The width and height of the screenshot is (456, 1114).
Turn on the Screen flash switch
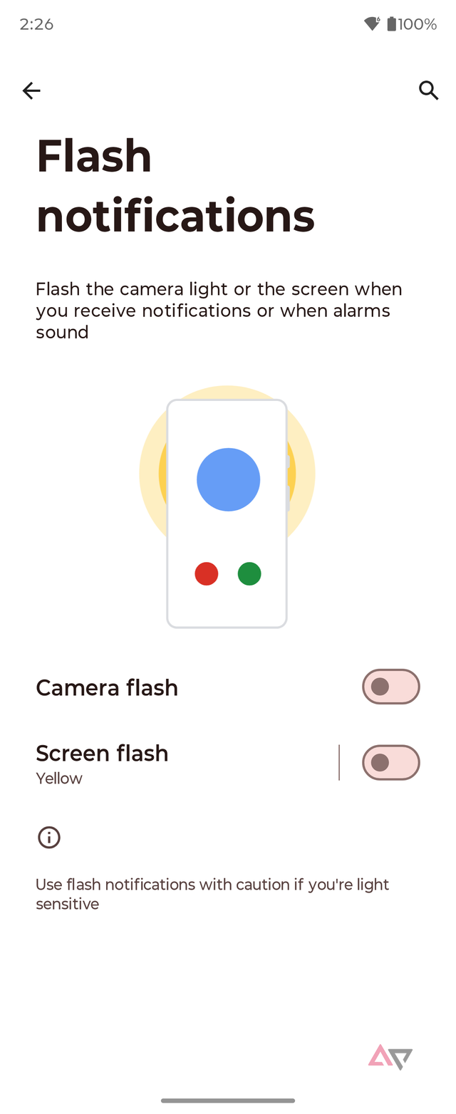click(x=390, y=763)
